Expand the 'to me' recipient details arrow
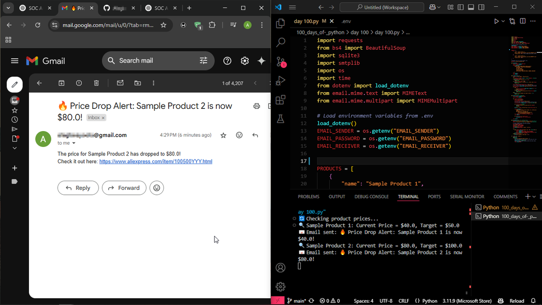Screen dimensions: 542x305 74,143
